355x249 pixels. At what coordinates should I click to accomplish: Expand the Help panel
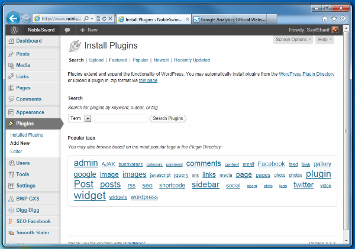pyautogui.click(x=325, y=40)
